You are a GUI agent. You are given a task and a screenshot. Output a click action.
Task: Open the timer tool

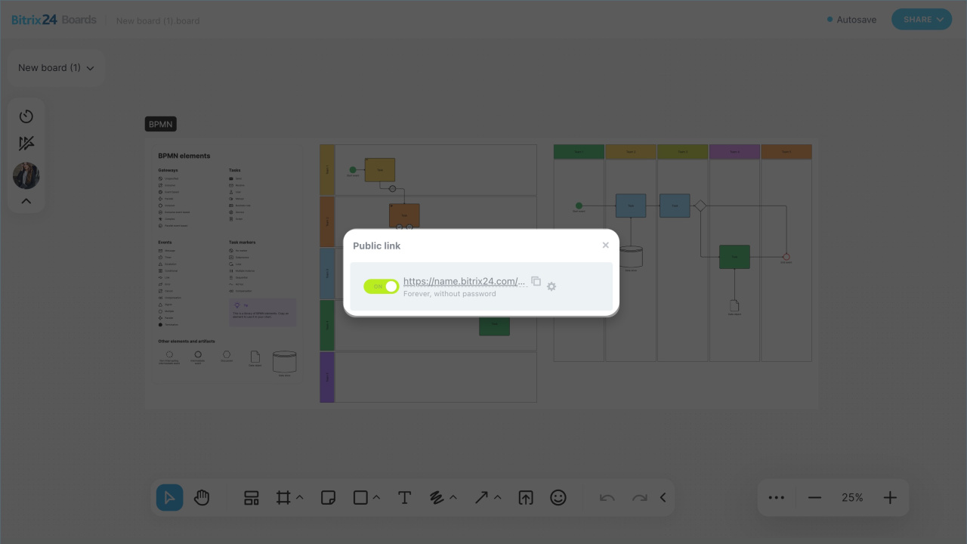(x=26, y=116)
